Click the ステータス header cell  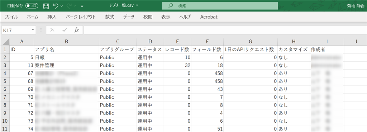pyautogui.click(x=150, y=49)
